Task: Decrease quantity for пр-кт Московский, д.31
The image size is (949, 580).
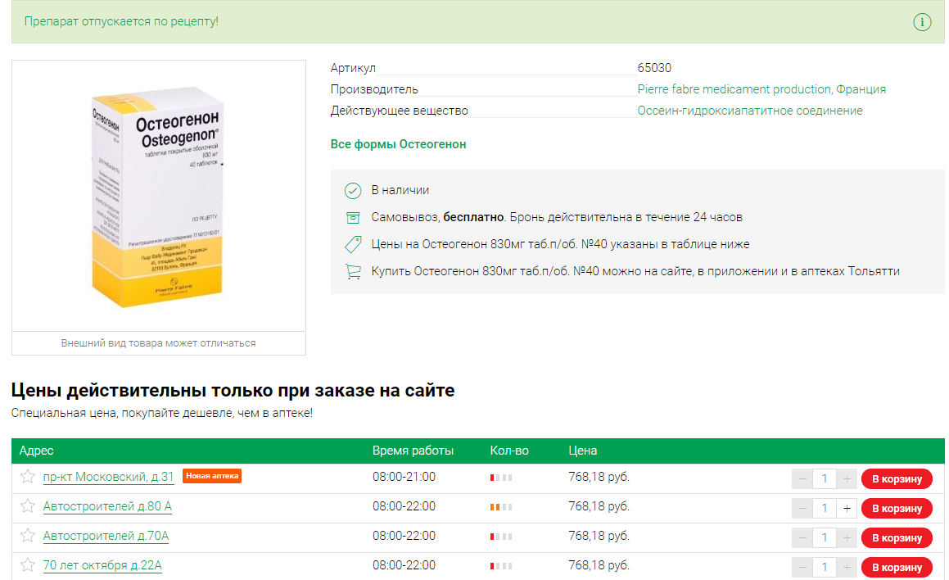Action: (x=802, y=479)
